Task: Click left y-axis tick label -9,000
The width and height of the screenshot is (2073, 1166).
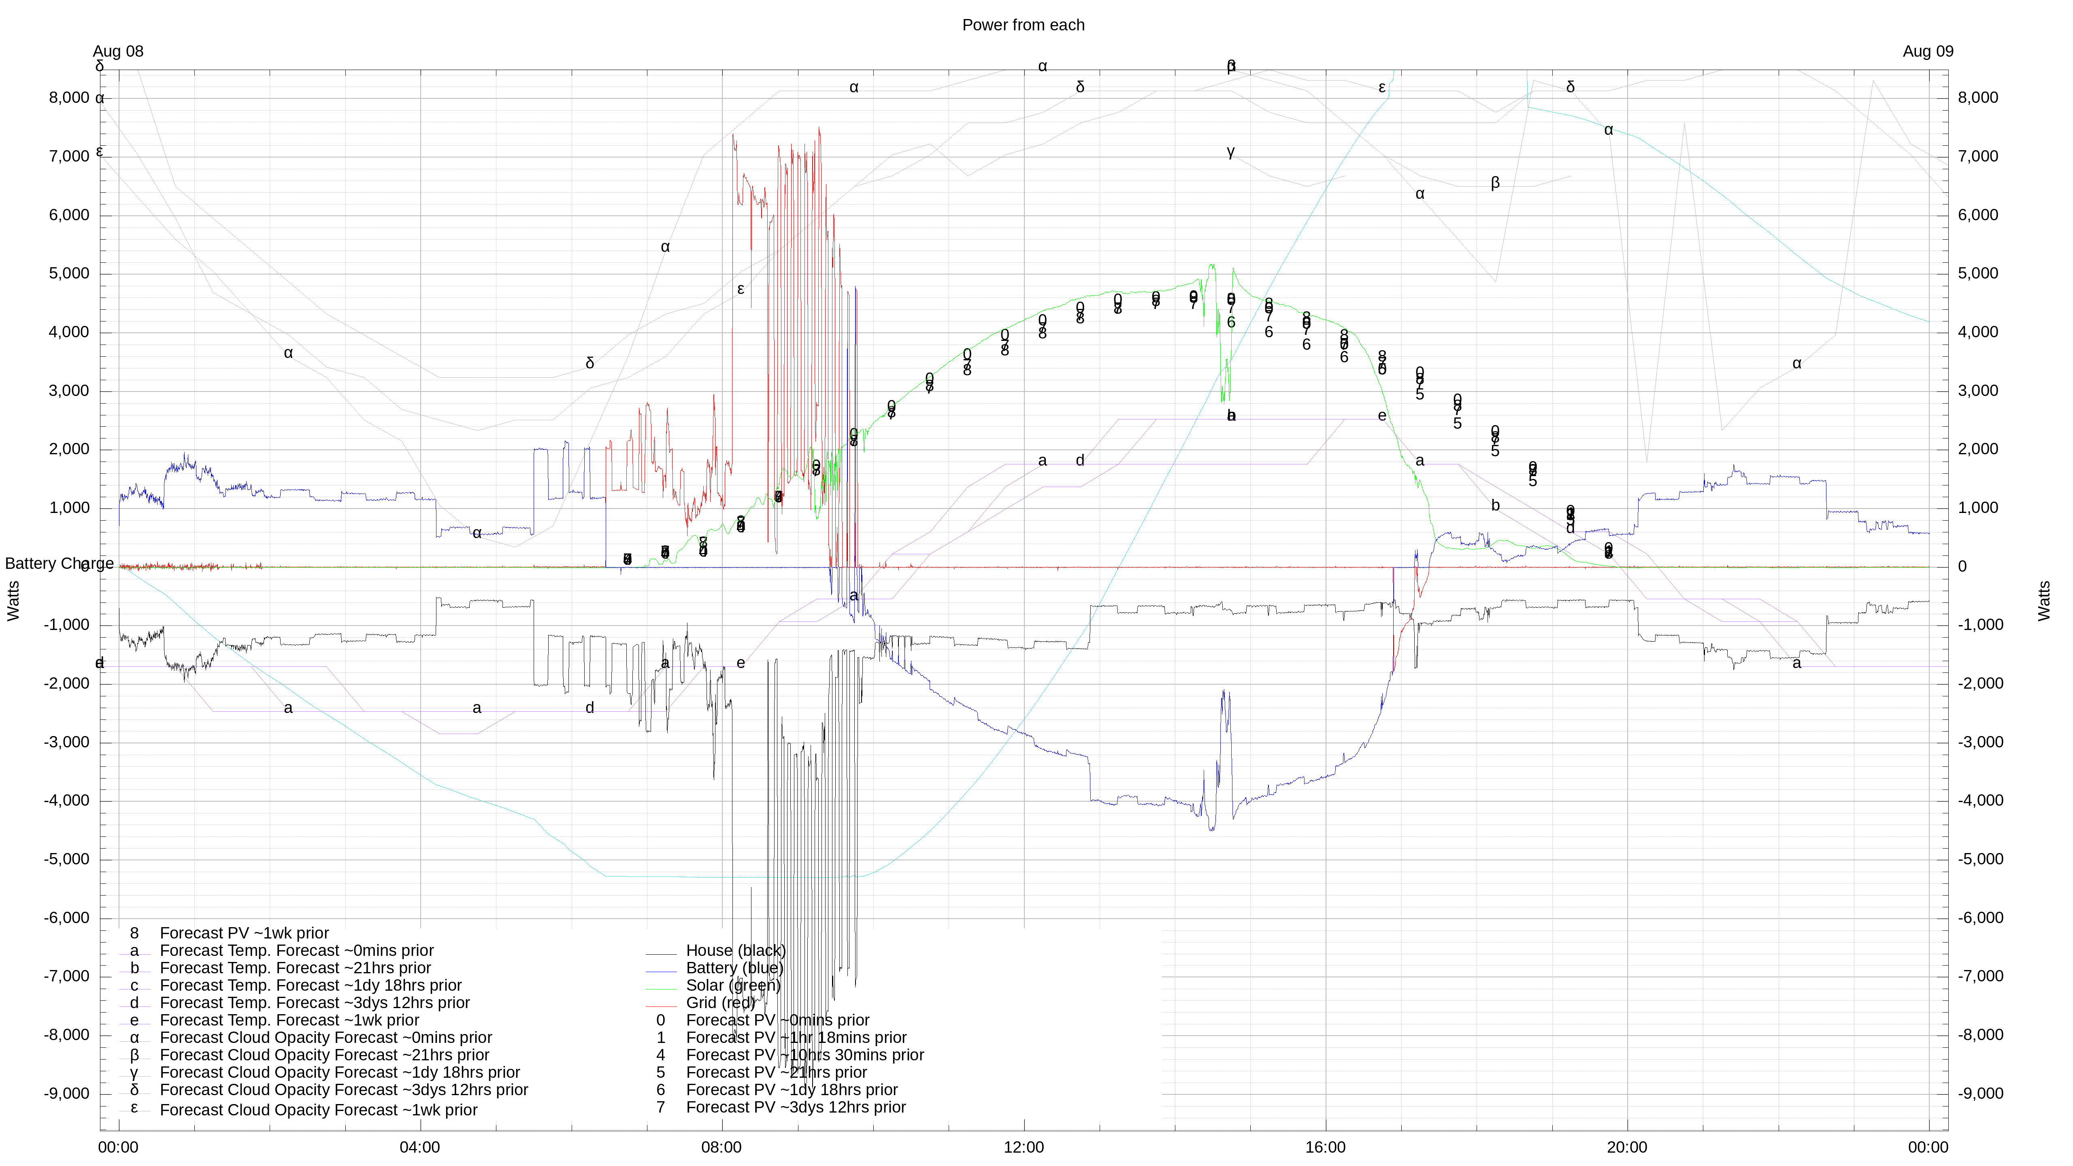Action: [x=67, y=1094]
